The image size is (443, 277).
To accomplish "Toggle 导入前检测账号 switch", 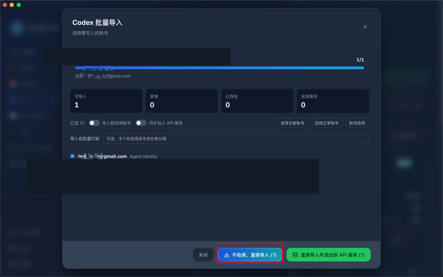I will pos(94,123).
